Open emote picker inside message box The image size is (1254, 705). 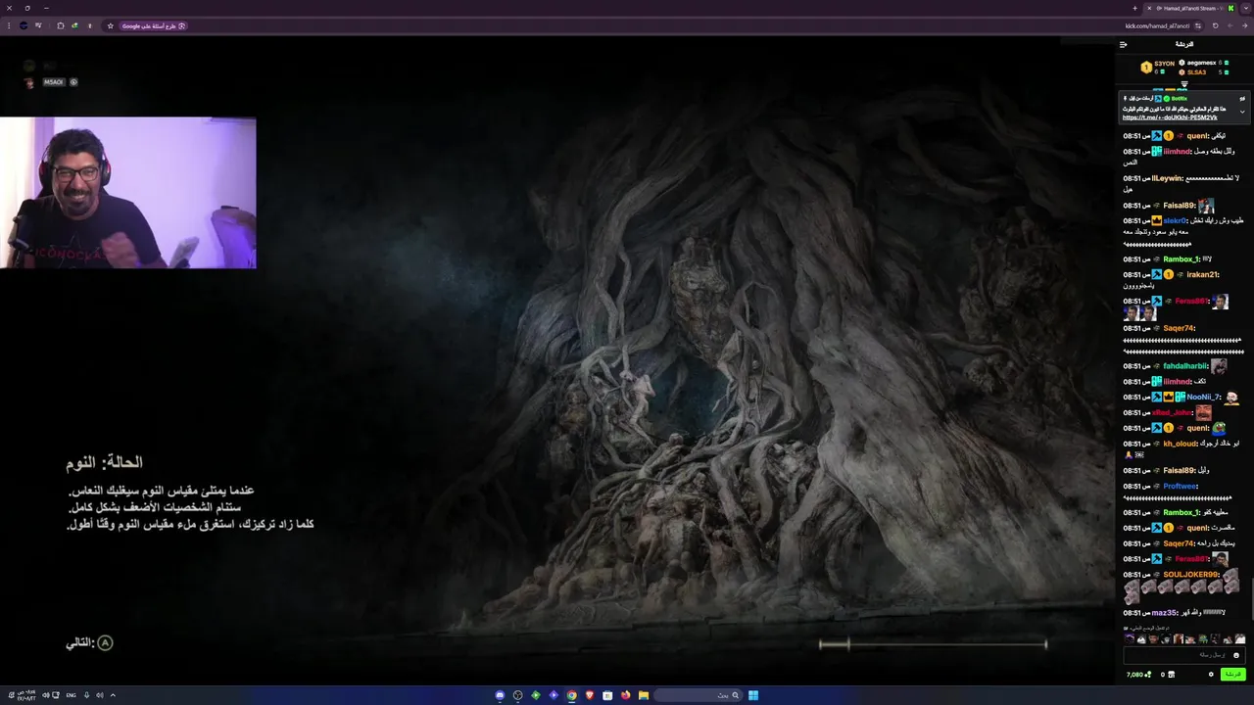(x=1236, y=655)
